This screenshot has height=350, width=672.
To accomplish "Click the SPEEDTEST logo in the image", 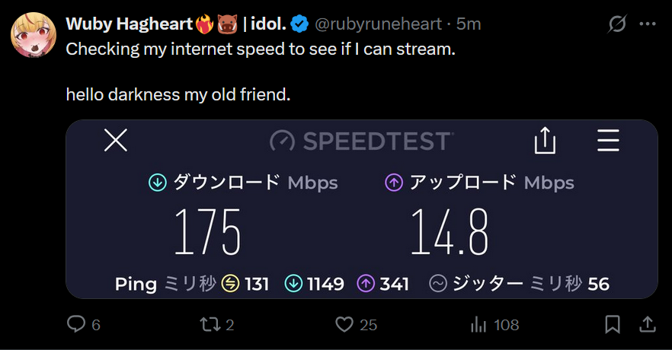I will coord(361,142).
